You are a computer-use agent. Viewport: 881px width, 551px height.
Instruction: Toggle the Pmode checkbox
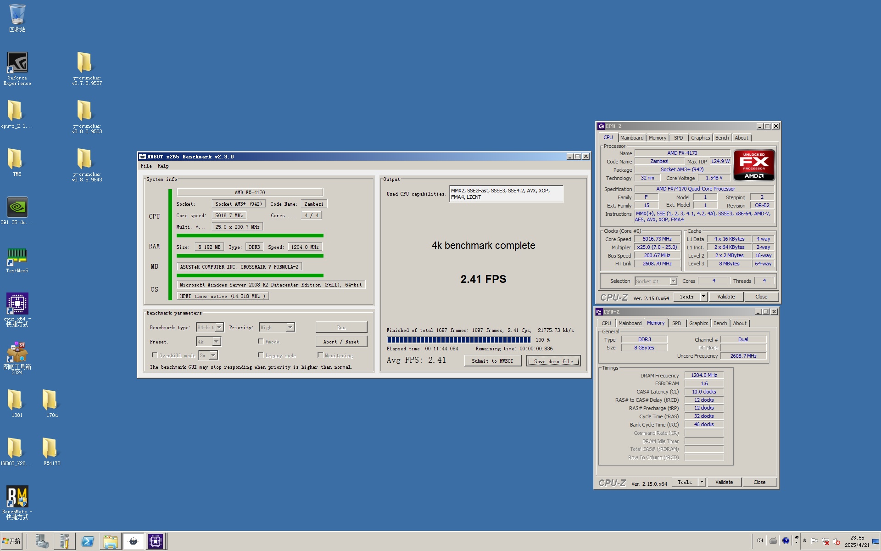[261, 341]
